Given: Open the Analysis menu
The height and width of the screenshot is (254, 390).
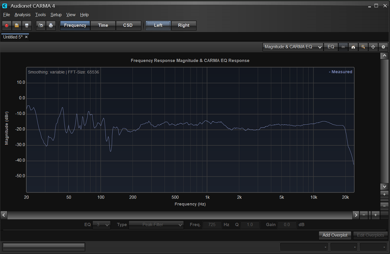Looking at the screenshot, I should tap(22, 15).
